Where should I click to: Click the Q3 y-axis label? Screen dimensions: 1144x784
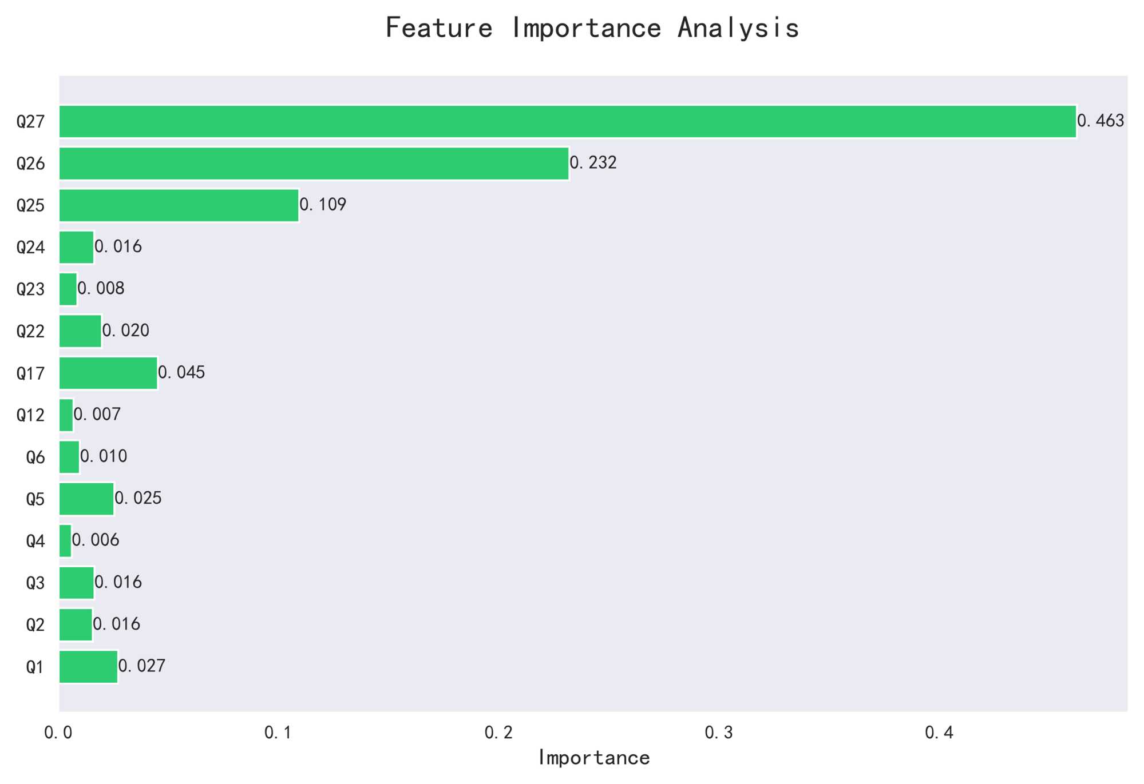tap(35, 583)
